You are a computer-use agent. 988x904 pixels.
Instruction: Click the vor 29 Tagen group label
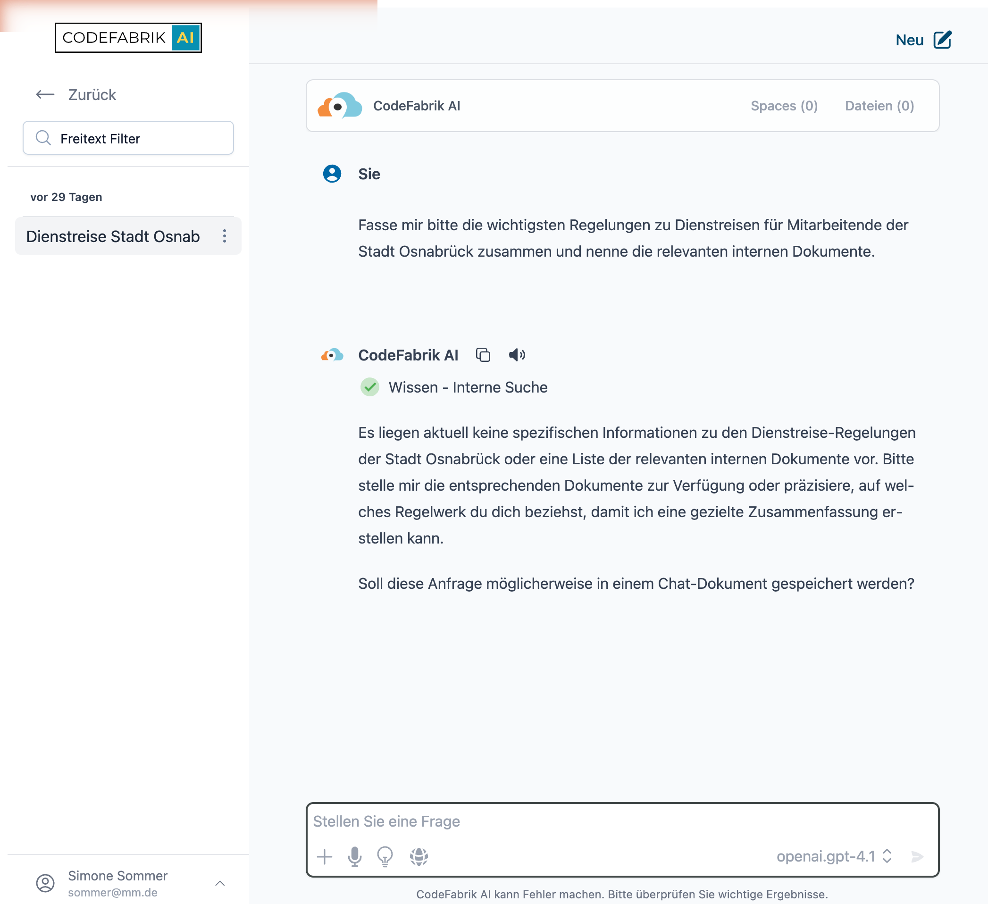pyautogui.click(x=66, y=197)
